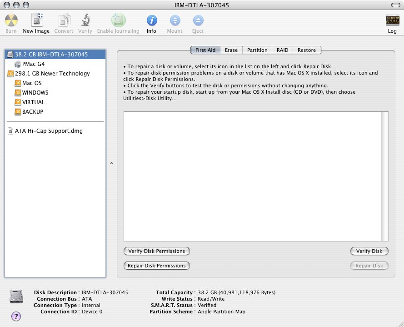Click Repair Disk Permissions button
The image size is (404, 327).
pos(157,266)
